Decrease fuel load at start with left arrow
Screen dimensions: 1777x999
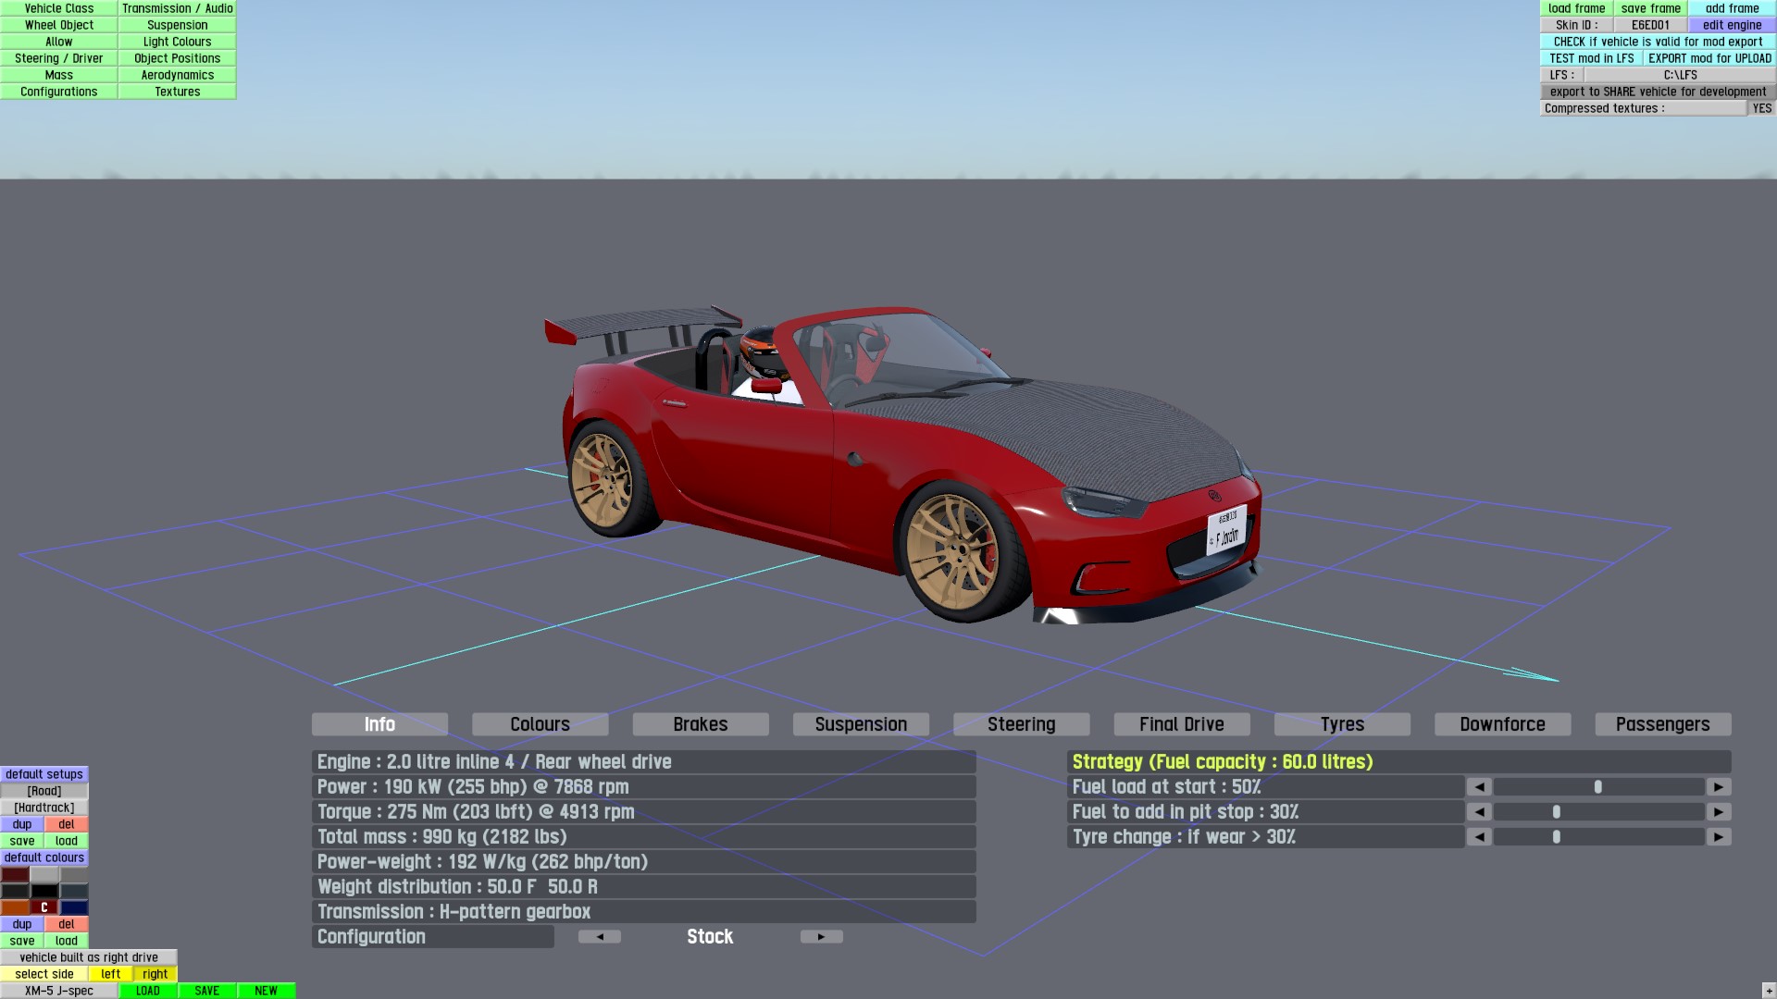coord(1479,787)
